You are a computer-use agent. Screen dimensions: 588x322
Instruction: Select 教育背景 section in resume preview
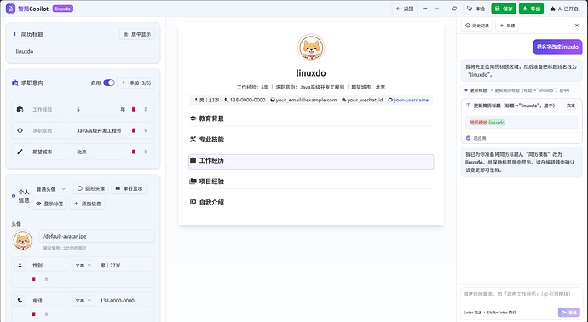[x=311, y=118]
